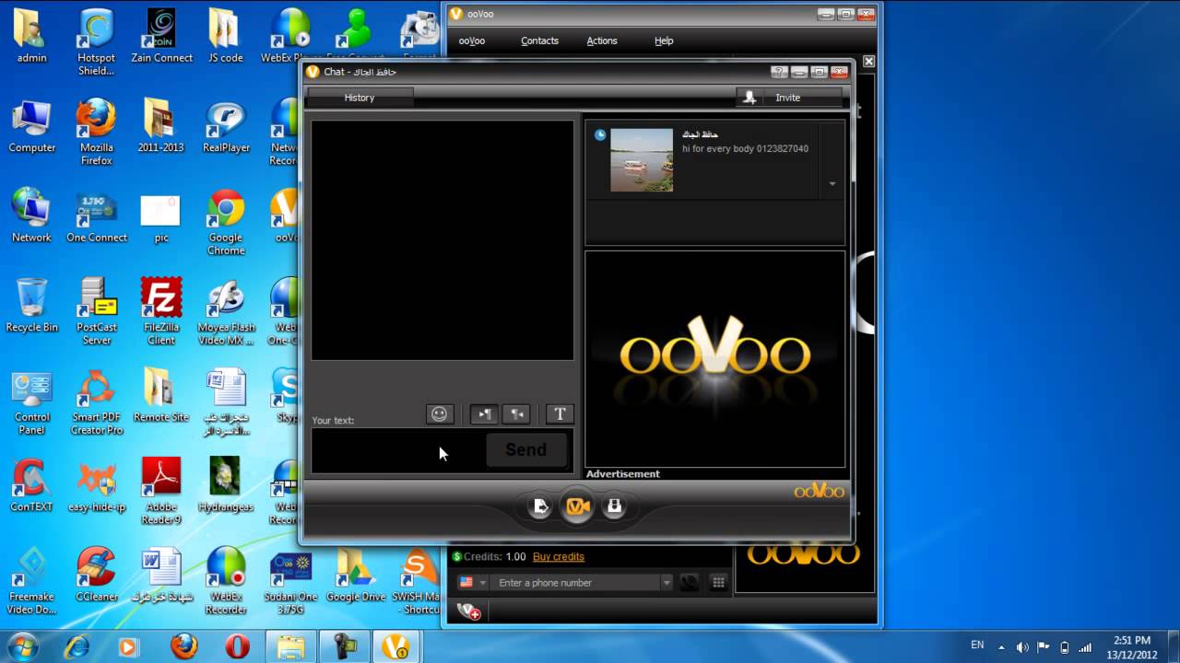Screen dimensions: 1180x663
Task: Select the Google Drive desktop shortcut
Action: click(355, 576)
